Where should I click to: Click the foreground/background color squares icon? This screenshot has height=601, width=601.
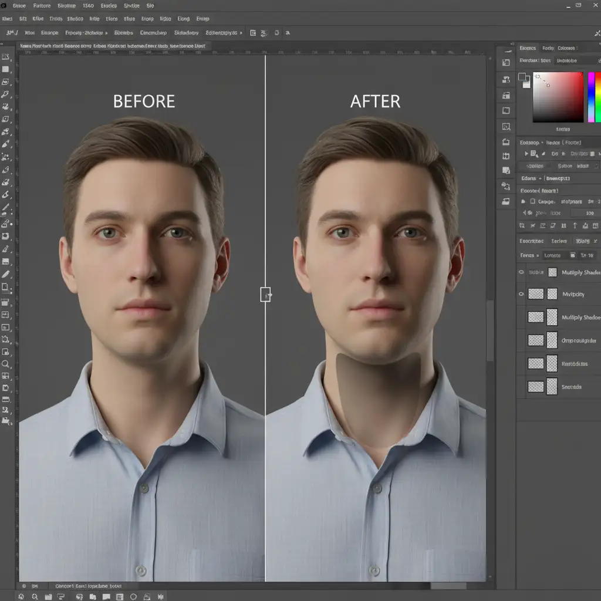click(524, 80)
